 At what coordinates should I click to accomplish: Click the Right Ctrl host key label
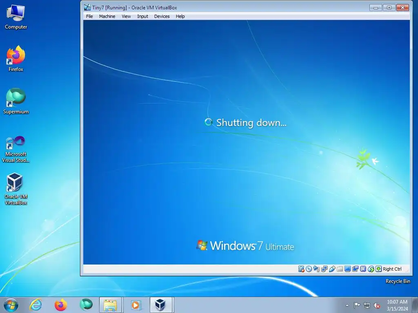click(392, 269)
